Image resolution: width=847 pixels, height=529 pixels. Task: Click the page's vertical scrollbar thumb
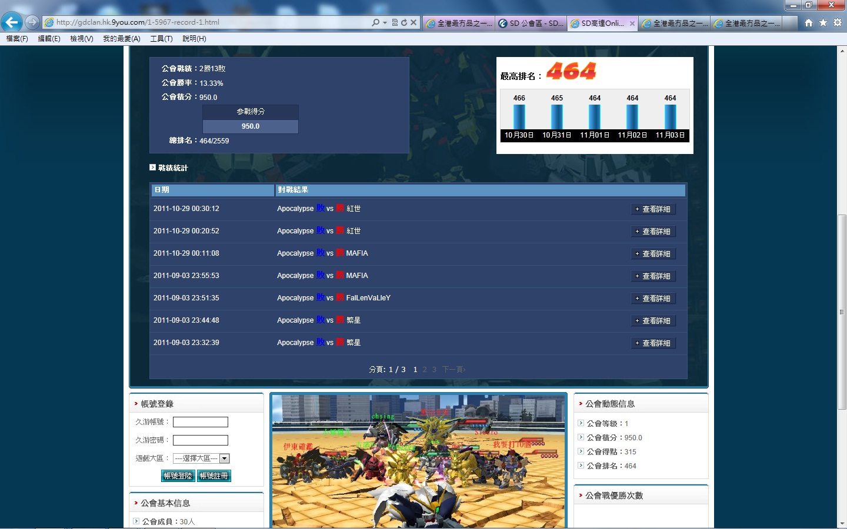click(842, 312)
